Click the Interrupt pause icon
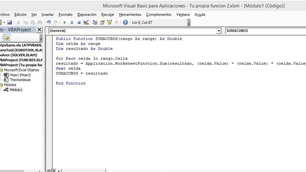 coord(72,22)
